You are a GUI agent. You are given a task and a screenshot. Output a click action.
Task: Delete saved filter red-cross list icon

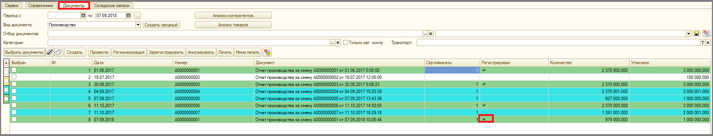point(706,33)
